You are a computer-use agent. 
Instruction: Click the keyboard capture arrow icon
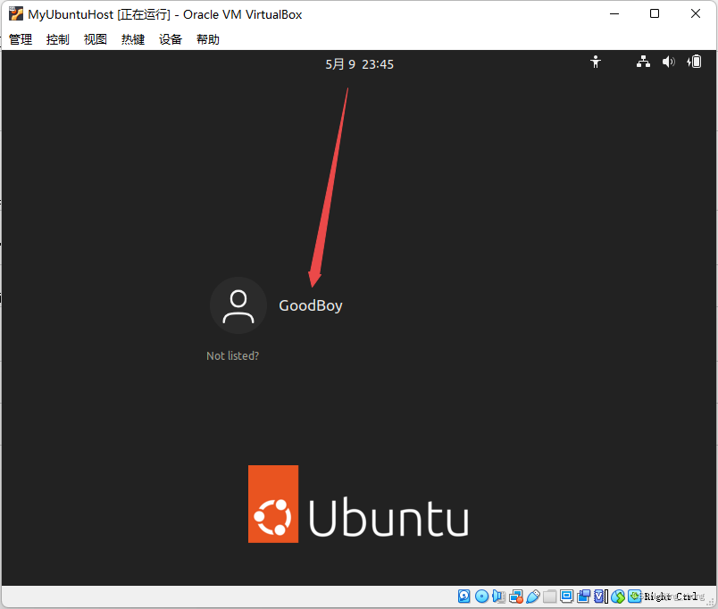pyautogui.click(x=635, y=596)
